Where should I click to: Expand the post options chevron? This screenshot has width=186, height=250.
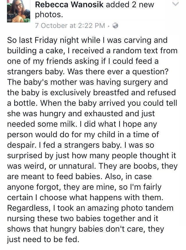coord(175,4)
